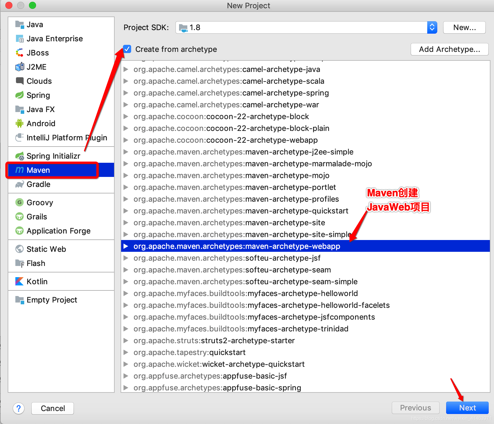The width and height of the screenshot is (494, 424).
Task: Select appfuse-basic-spring row
Action: 305,387
